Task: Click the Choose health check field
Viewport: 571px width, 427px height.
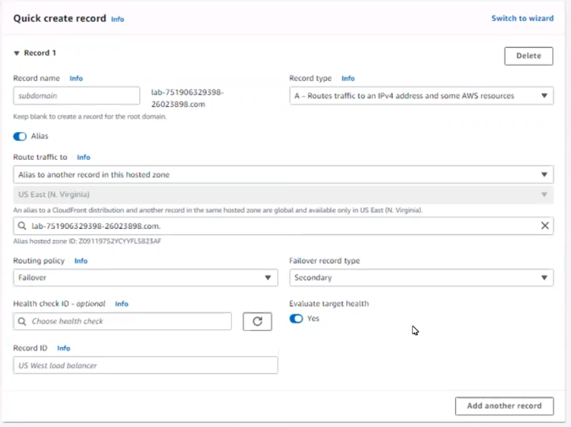Action: coord(122,321)
